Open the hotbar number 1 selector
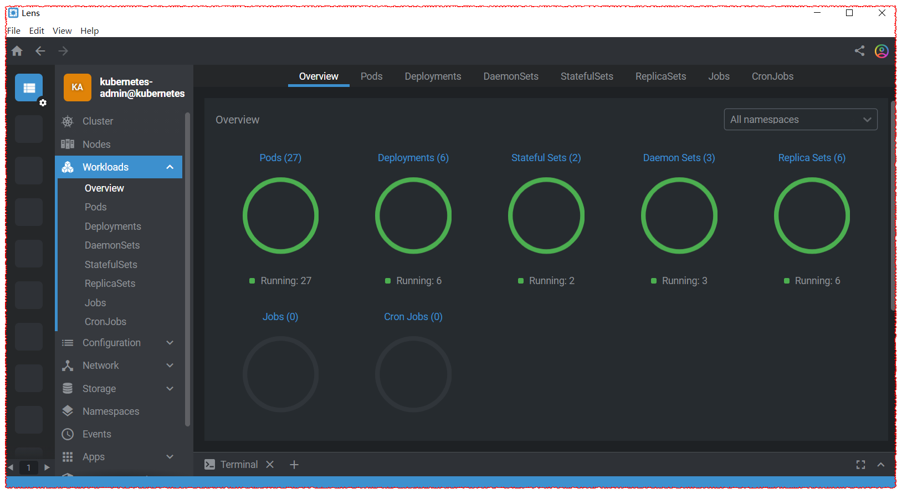The width and height of the screenshot is (902, 494). click(x=29, y=467)
